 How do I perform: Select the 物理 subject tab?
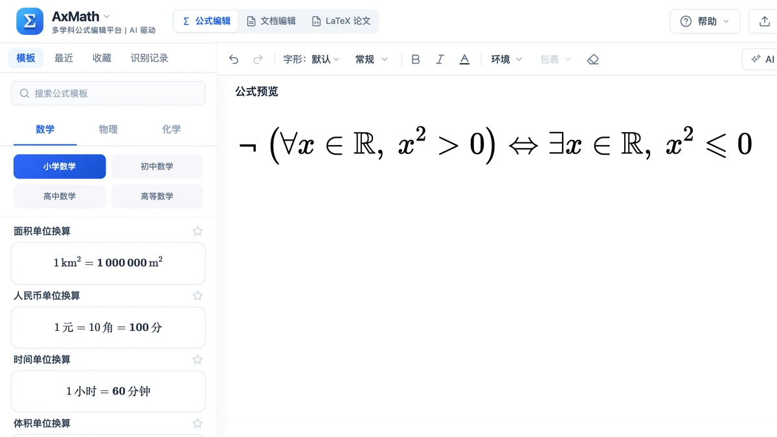pyautogui.click(x=108, y=129)
